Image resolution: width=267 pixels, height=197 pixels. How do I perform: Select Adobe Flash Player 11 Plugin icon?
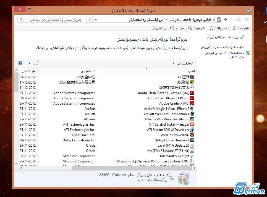click(x=192, y=98)
